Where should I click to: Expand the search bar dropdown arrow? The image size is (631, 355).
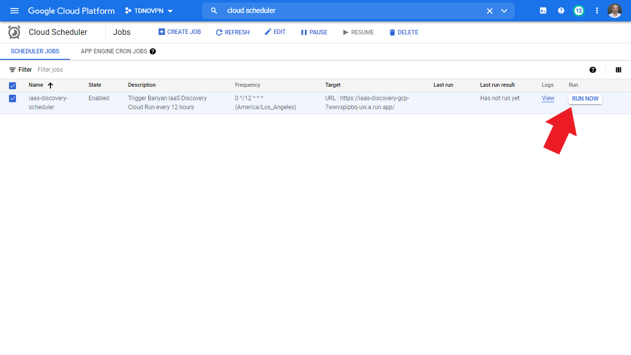coord(504,10)
